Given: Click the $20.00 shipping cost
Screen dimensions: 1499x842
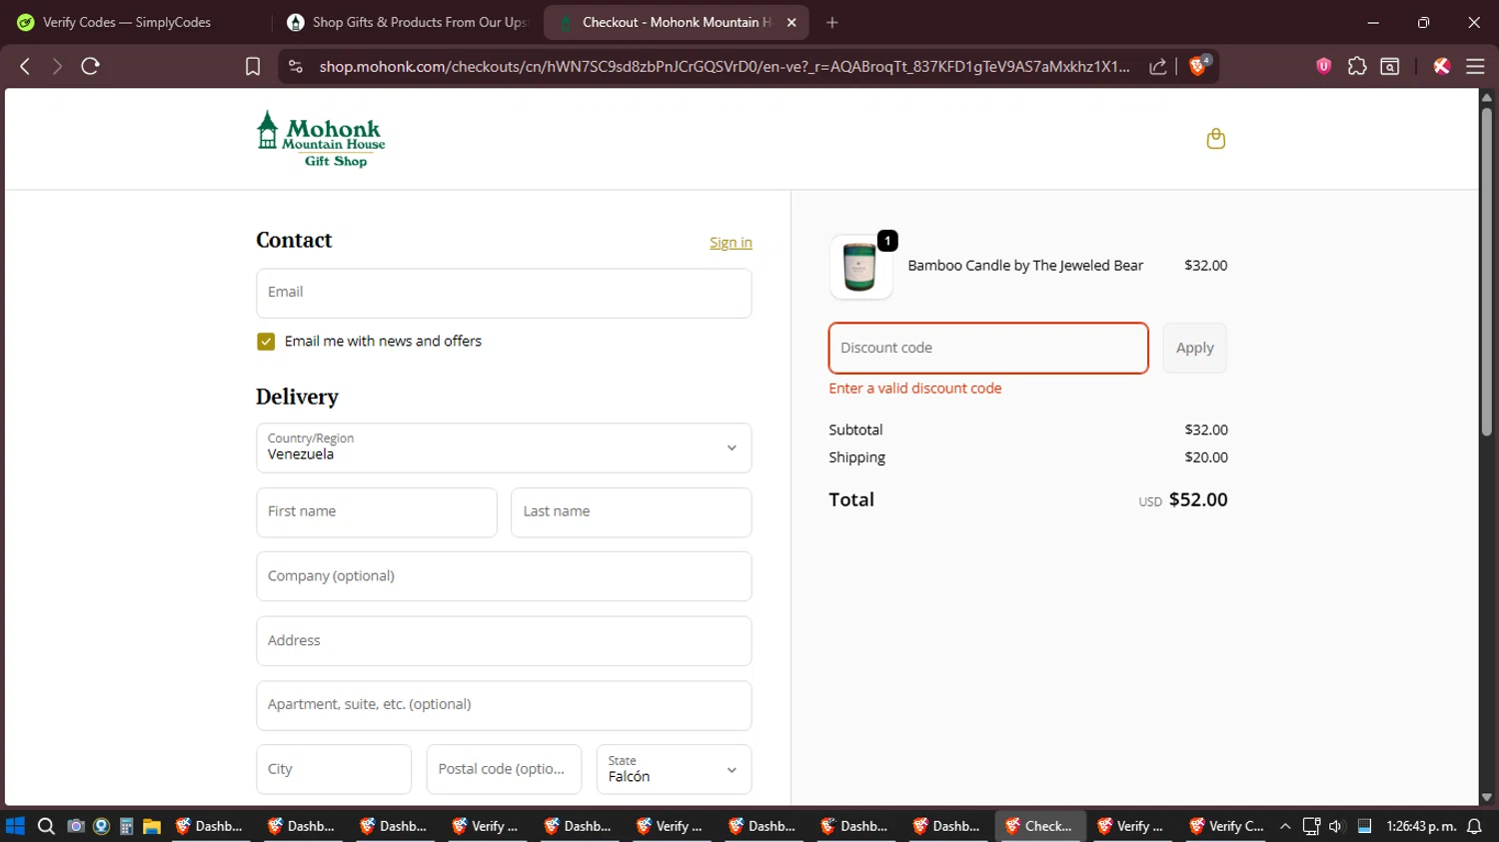Looking at the screenshot, I should point(1206,457).
